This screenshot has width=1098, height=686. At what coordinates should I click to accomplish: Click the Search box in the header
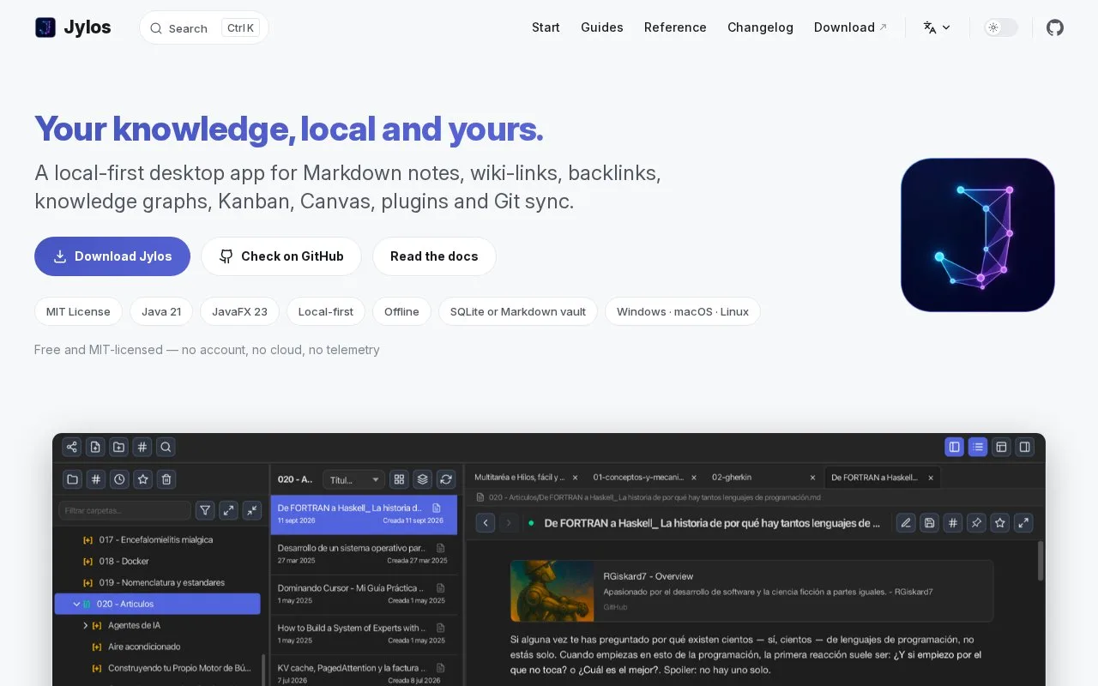[x=204, y=27]
